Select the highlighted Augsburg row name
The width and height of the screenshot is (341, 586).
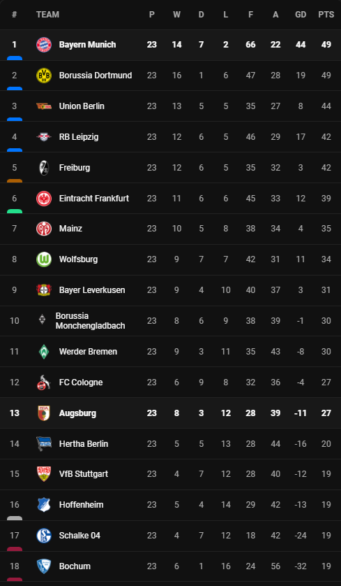[x=77, y=413]
